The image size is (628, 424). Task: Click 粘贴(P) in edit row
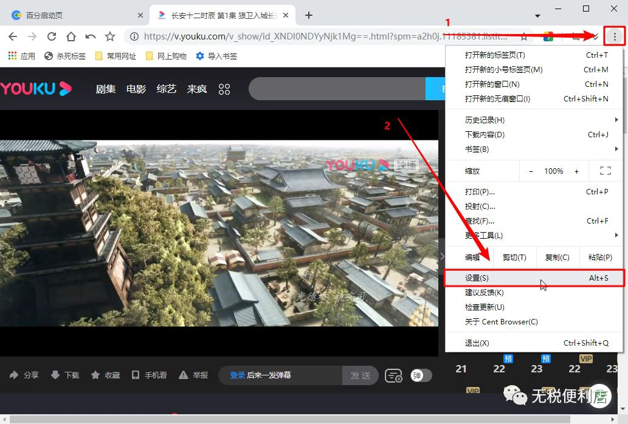[601, 257]
